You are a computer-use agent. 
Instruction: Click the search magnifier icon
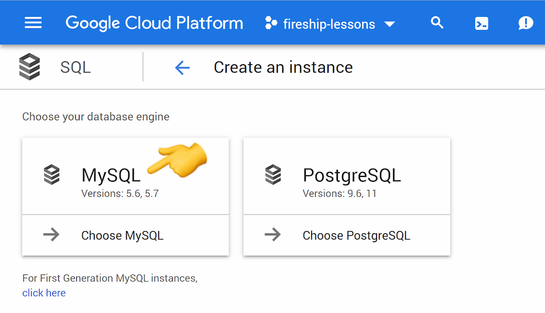coord(437,23)
